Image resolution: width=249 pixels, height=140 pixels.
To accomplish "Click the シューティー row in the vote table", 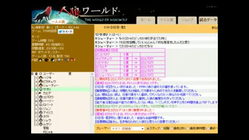I will point(130,75).
